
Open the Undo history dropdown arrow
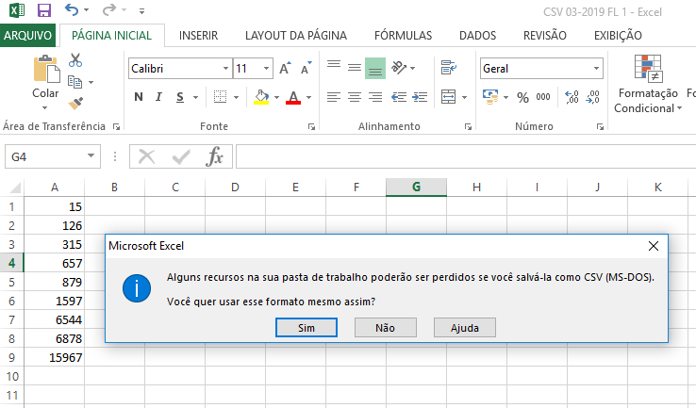tap(87, 9)
